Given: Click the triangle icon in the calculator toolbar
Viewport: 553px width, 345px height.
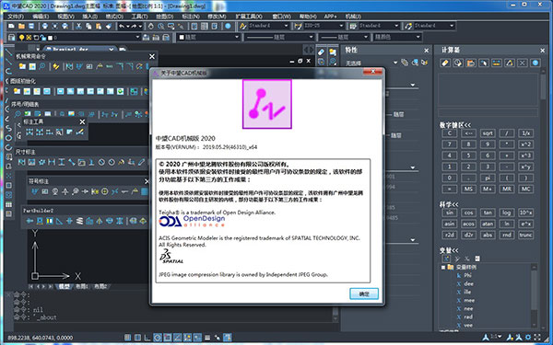Looking at the screenshot, I should tap(510, 63).
